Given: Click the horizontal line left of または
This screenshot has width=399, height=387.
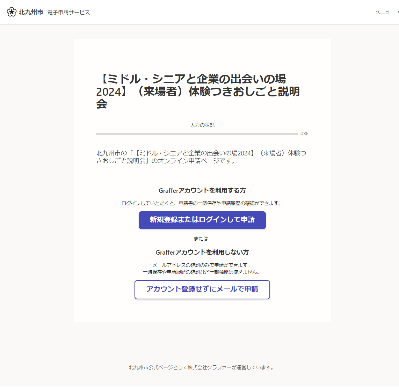Looking at the screenshot, I should pyautogui.click(x=143, y=238).
